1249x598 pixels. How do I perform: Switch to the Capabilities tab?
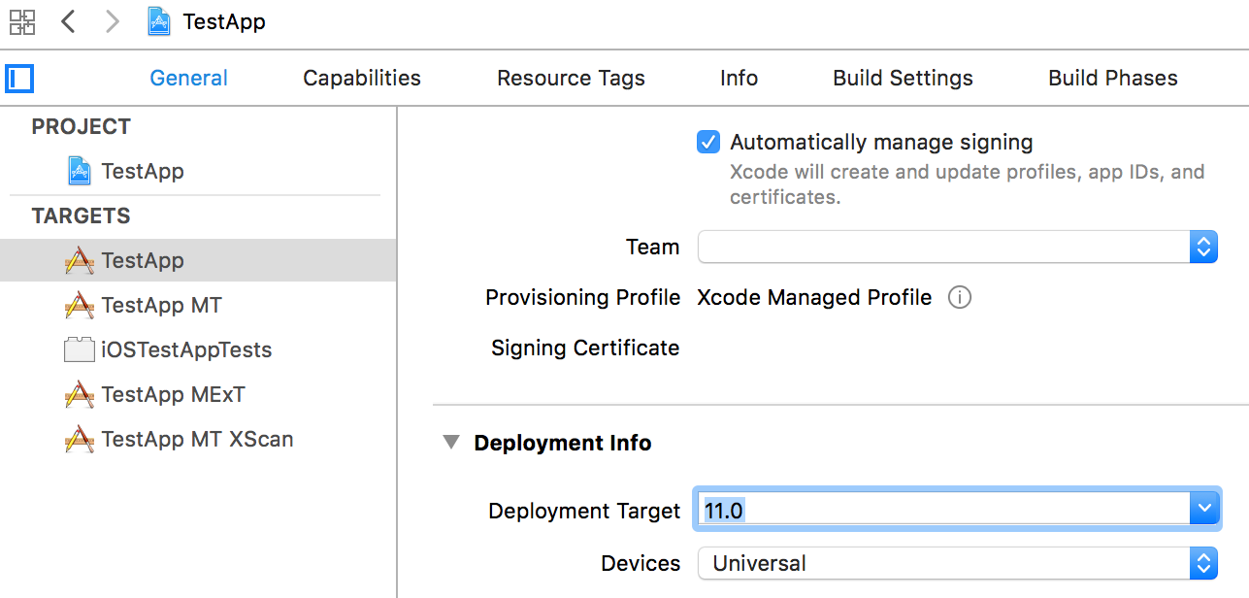(362, 79)
